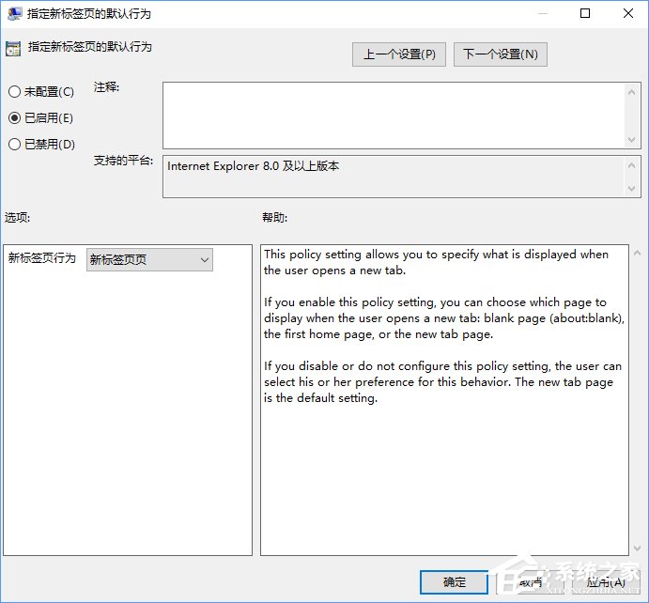649x603 pixels.
Task: Click inside the 注释 comment text box
Action: pyautogui.click(x=394, y=116)
